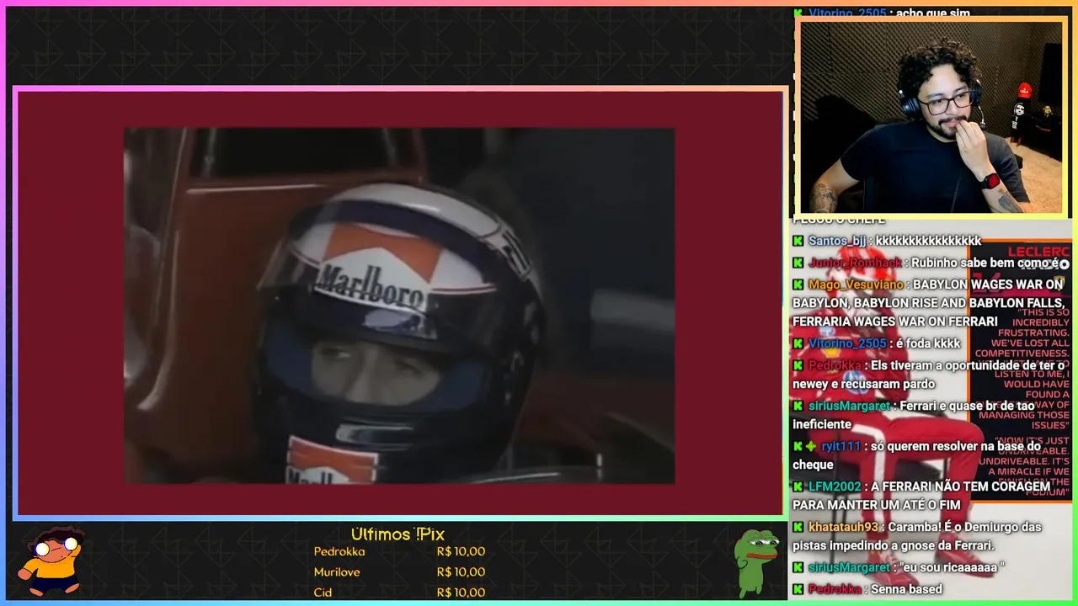Image resolution: width=1078 pixels, height=606 pixels.
Task: Click the Kick badge next to LFM2002
Action: [x=798, y=486]
